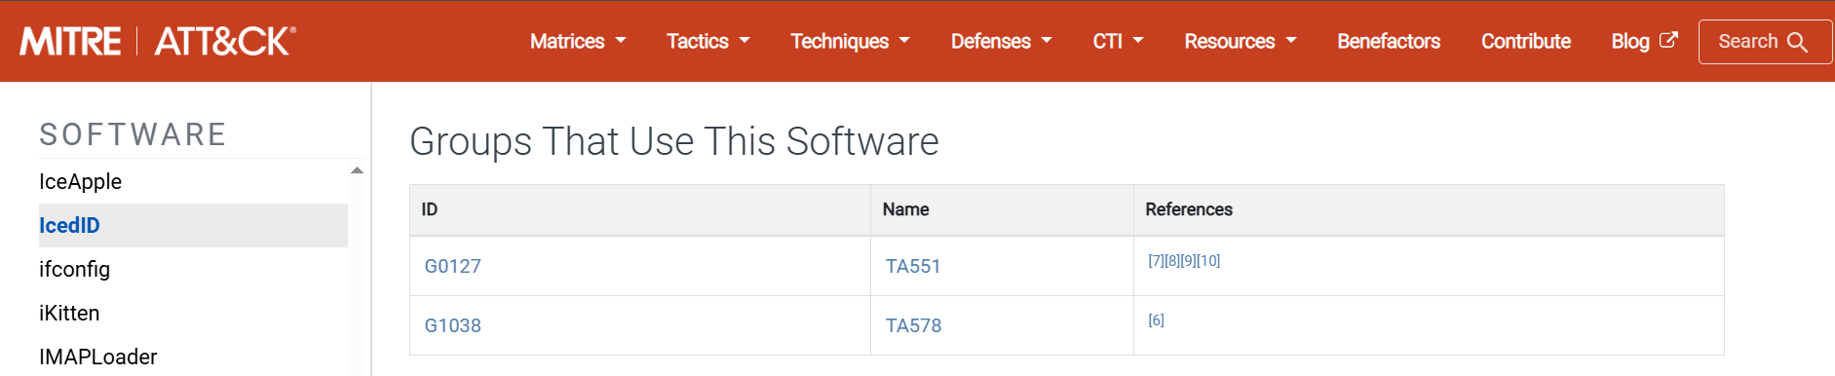Follow reference [7] for TA551
1835x376 pixels.
tap(1156, 261)
